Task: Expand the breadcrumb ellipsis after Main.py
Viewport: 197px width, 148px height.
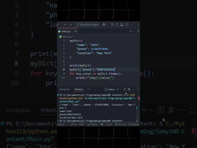Action: tap(75, 37)
